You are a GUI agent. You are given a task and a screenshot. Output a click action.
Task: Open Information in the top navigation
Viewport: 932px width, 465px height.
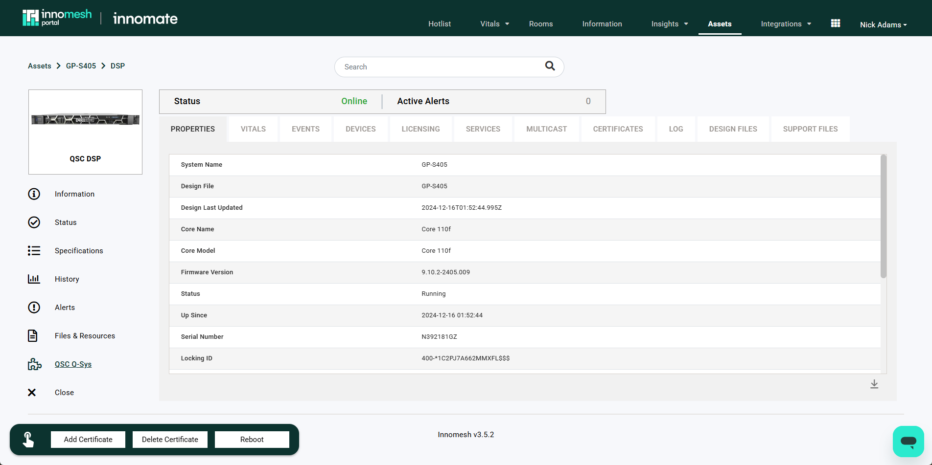point(602,24)
